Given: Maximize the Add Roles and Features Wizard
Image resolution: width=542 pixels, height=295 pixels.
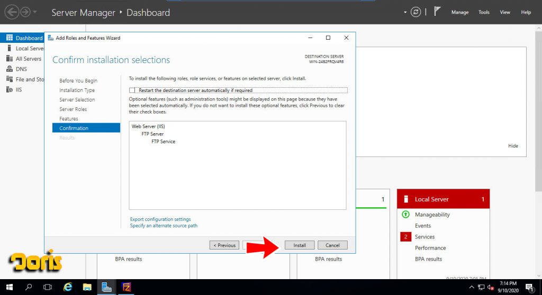Looking at the screenshot, I should (328, 38).
